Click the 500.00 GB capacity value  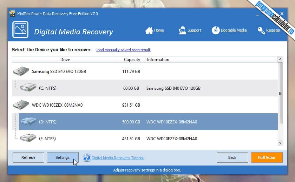[x=131, y=122]
